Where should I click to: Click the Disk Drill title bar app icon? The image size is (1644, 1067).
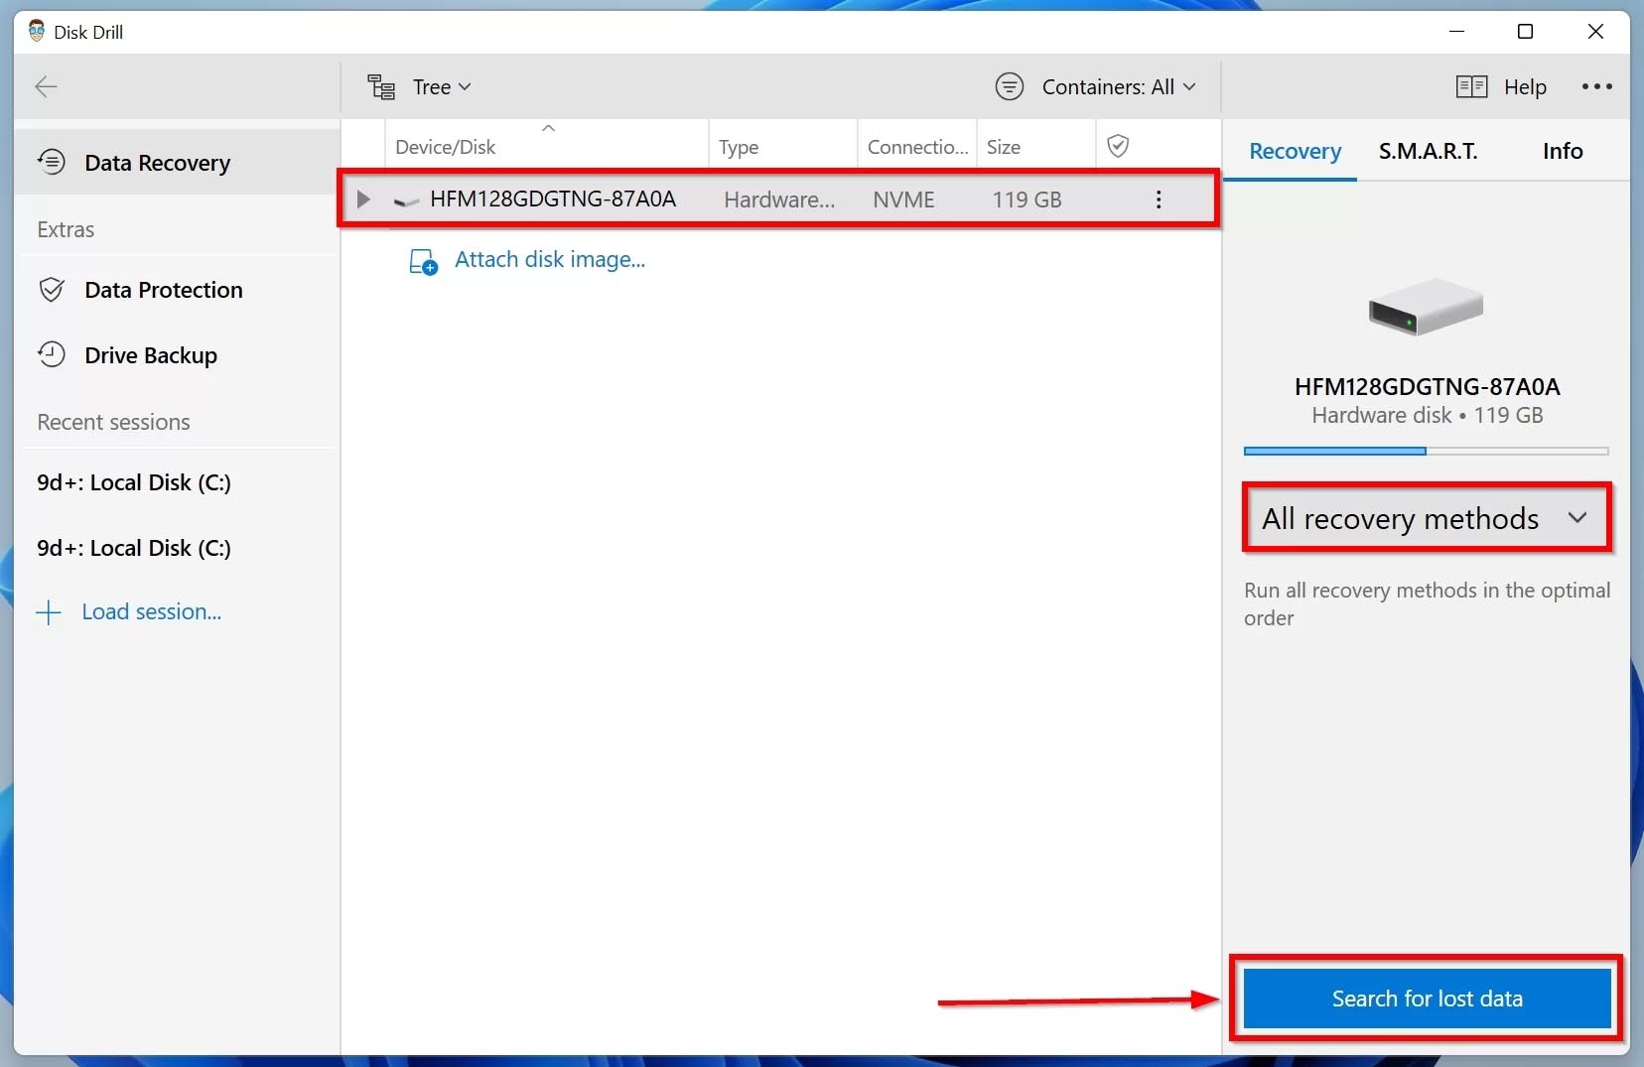pos(37,31)
